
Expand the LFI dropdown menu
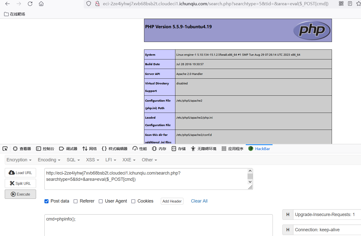tap(111, 160)
